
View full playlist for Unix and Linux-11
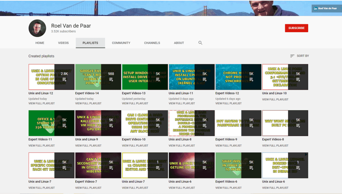(182, 103)
